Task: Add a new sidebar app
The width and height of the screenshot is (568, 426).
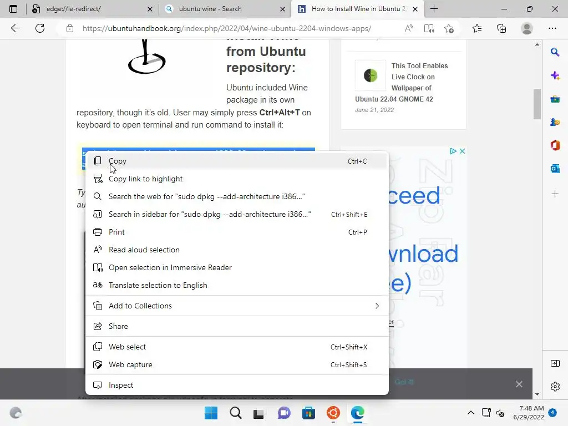Action: (x=555, y=194)
